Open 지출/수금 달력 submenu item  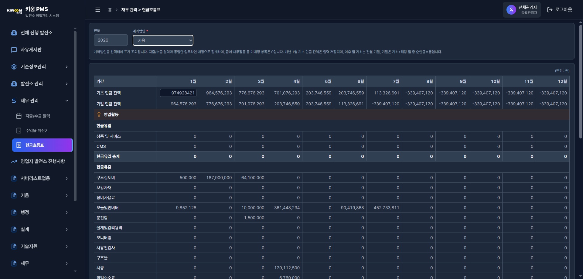coord(42,116)
